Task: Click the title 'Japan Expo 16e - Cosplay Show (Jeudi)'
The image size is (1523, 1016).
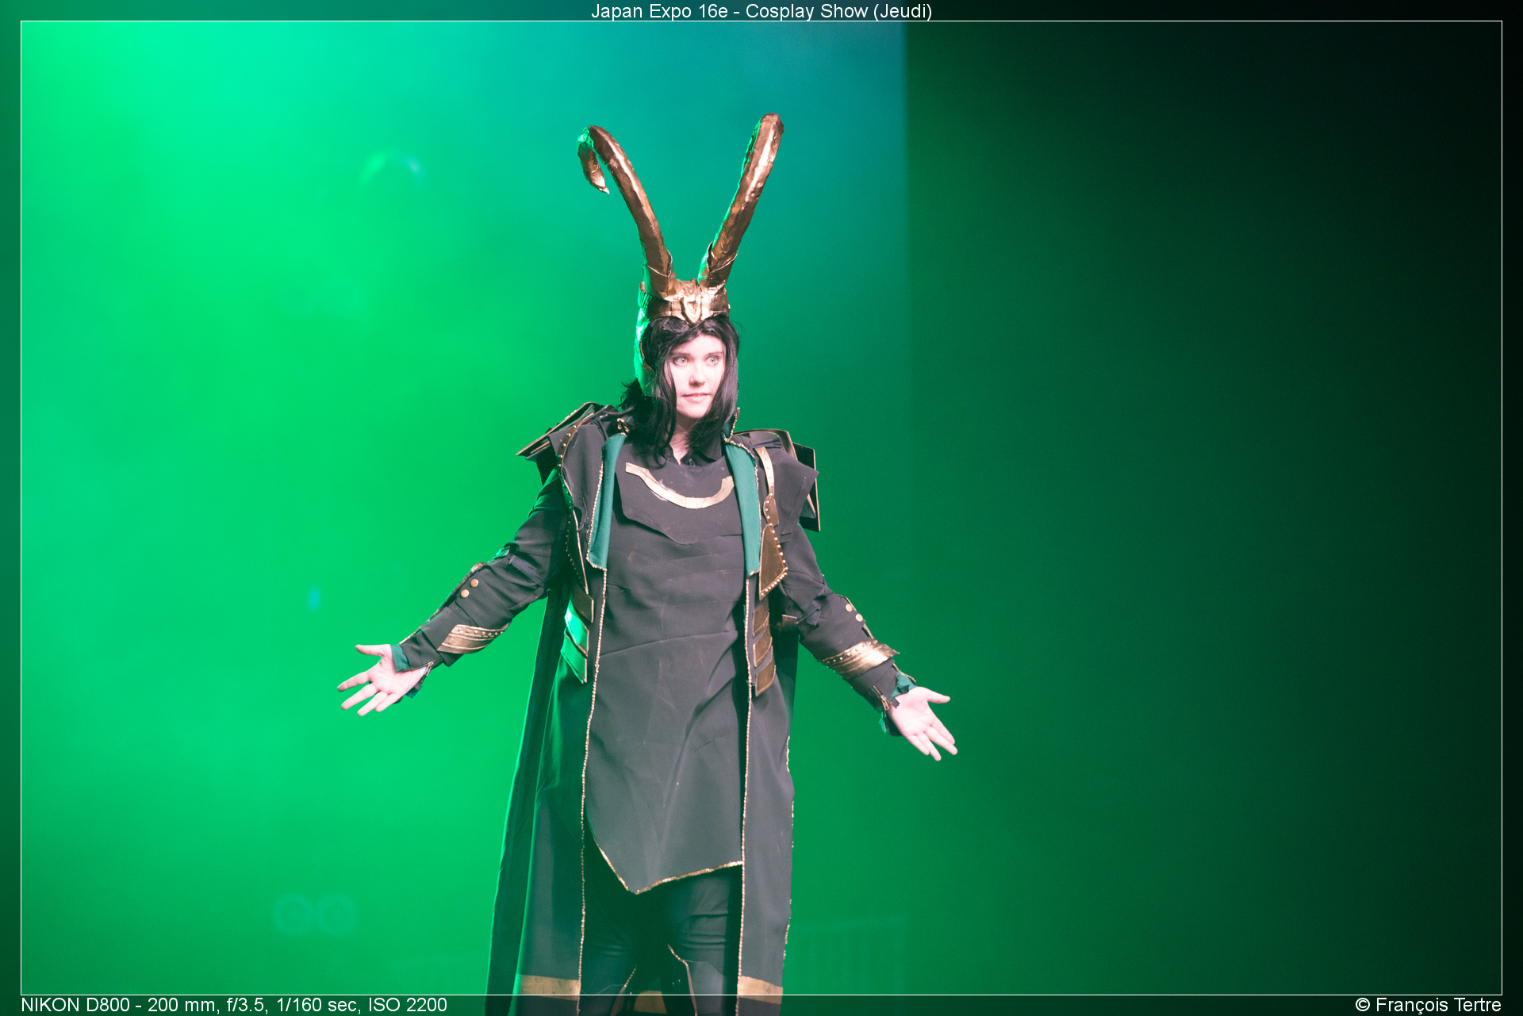Action: pos(761,11)
